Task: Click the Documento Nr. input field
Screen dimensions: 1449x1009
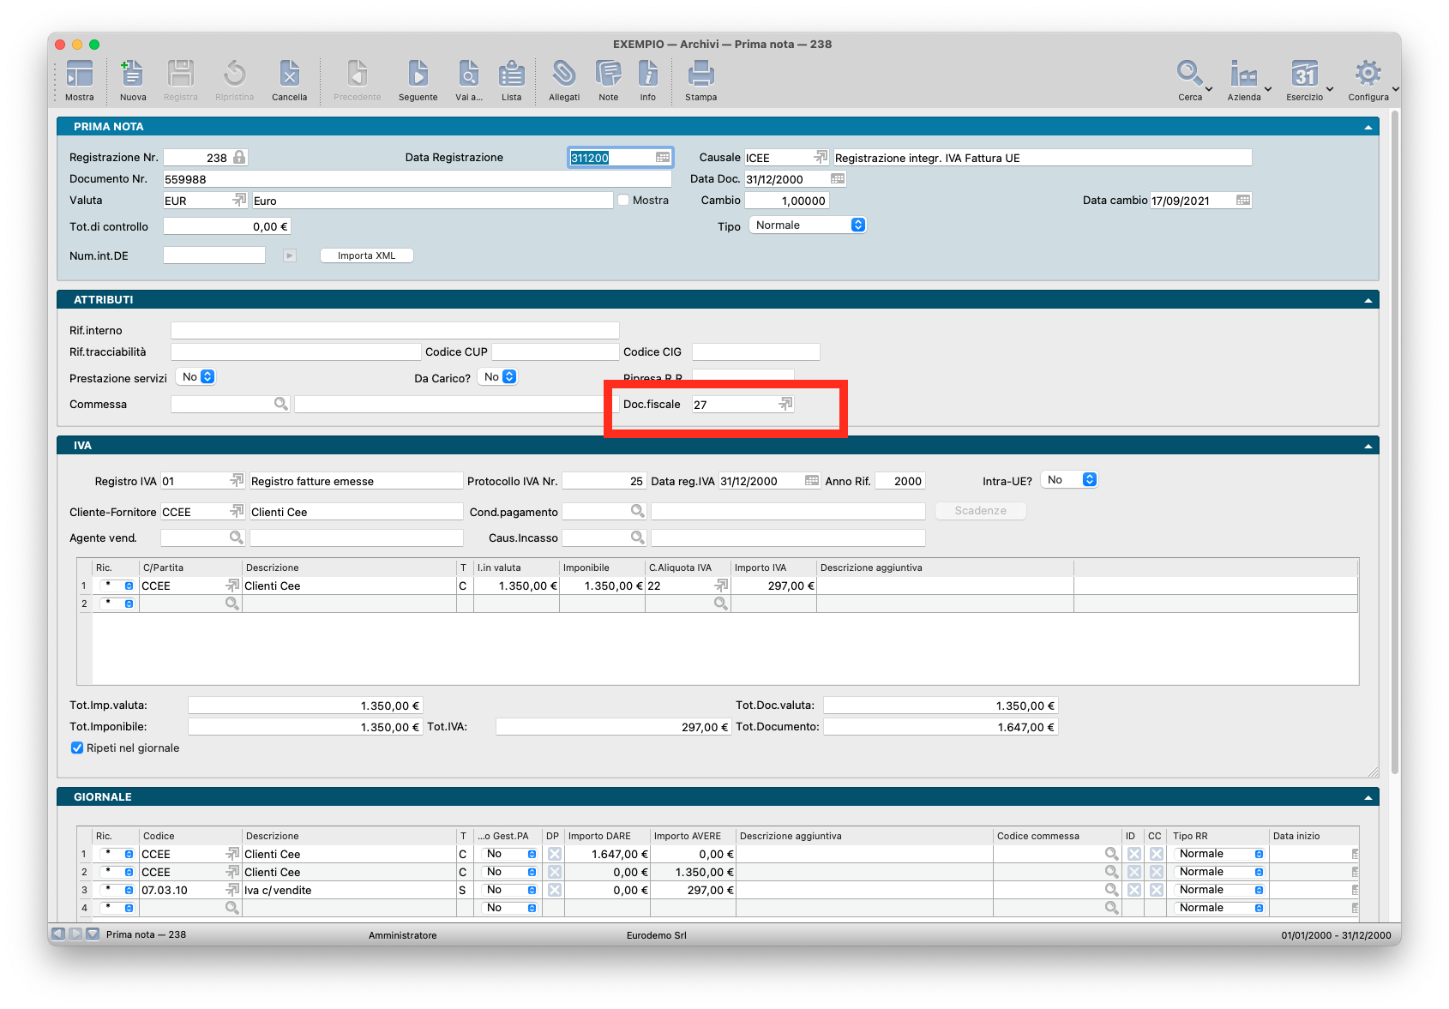Action: pos(417,179)
